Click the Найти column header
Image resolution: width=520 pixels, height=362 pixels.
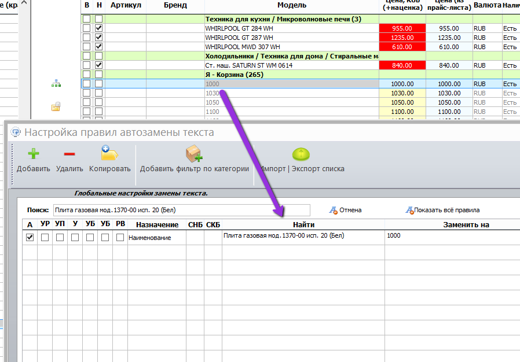pyautogui.click(x=303, y=224)
